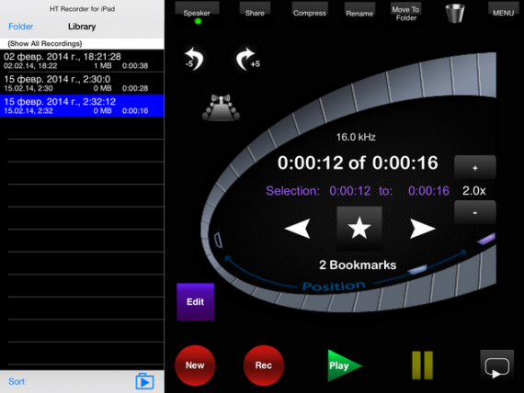Image resolution: width=524 pixels, height=393 pixels.
Task: Pause playback with yellow bars
Action: click(x=422, y=365)
